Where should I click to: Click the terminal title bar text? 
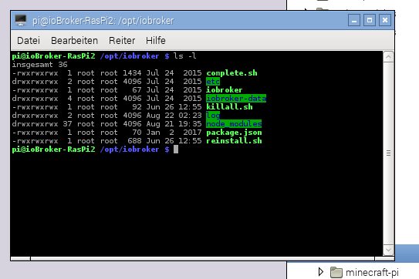click(x=103, y=21)
